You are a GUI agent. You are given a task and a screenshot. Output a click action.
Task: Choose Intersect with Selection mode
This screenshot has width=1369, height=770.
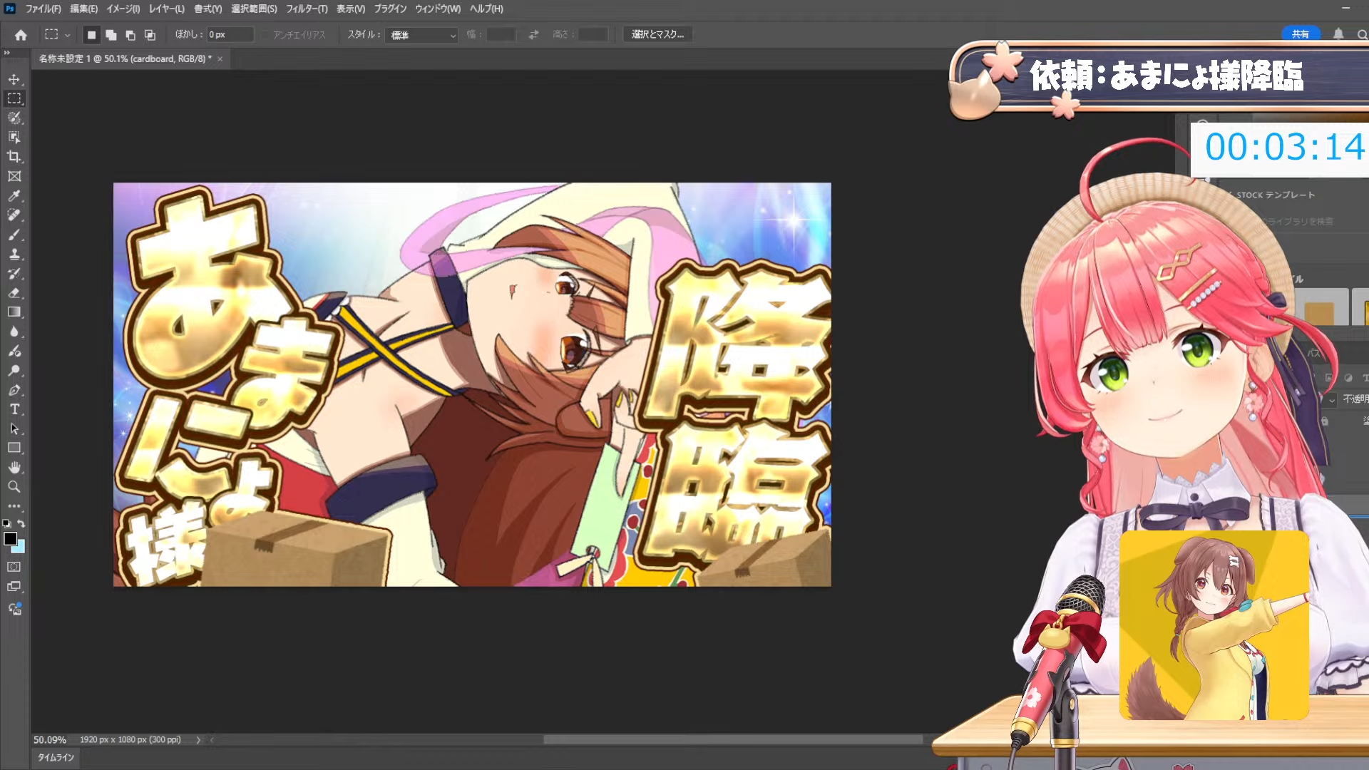coord(150,35)
